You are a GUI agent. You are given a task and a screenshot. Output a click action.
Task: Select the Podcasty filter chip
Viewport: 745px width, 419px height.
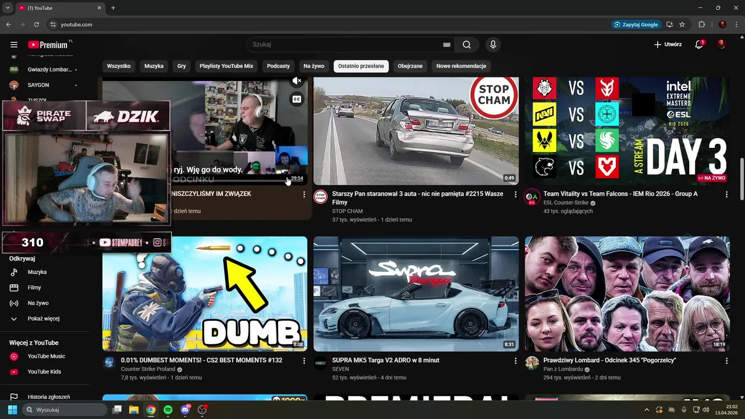(x=278, y=66)
